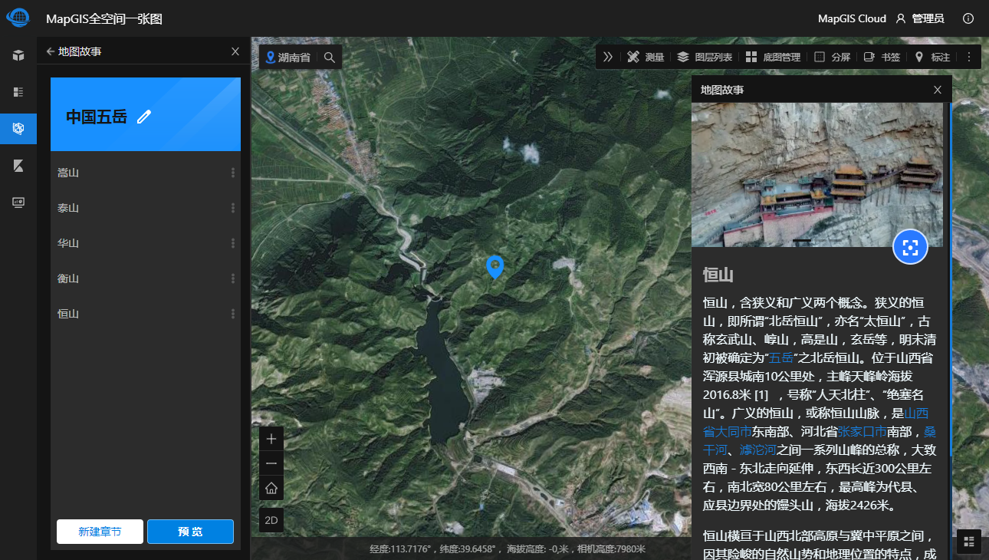Click the 恒山 heading in story panel
The height and width of the screenshot is (560, 989).
click(718, 275)
